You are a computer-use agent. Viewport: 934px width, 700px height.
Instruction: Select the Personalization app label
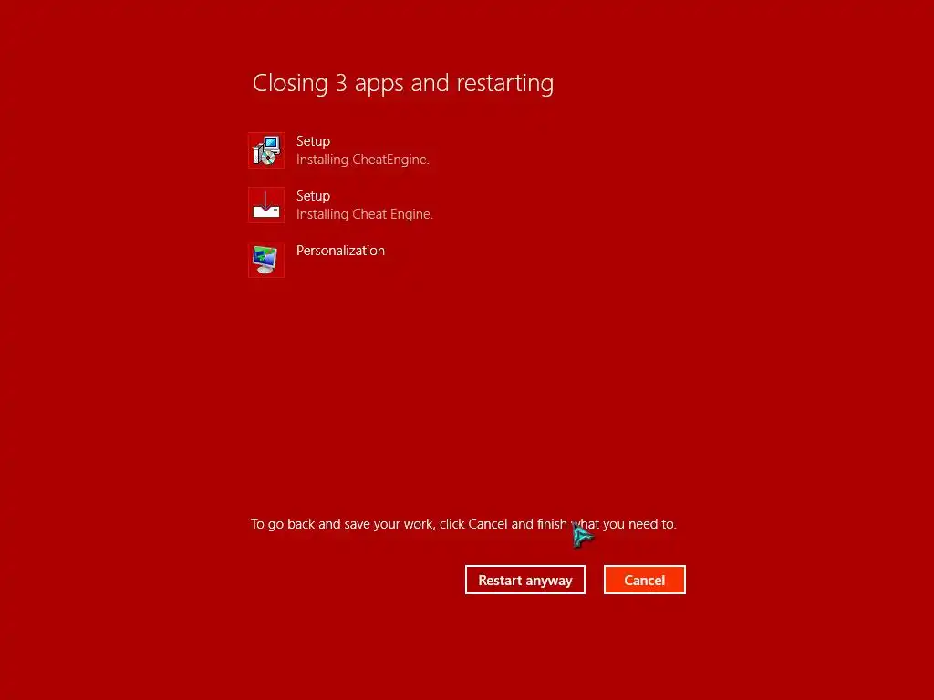coord(341,251)
